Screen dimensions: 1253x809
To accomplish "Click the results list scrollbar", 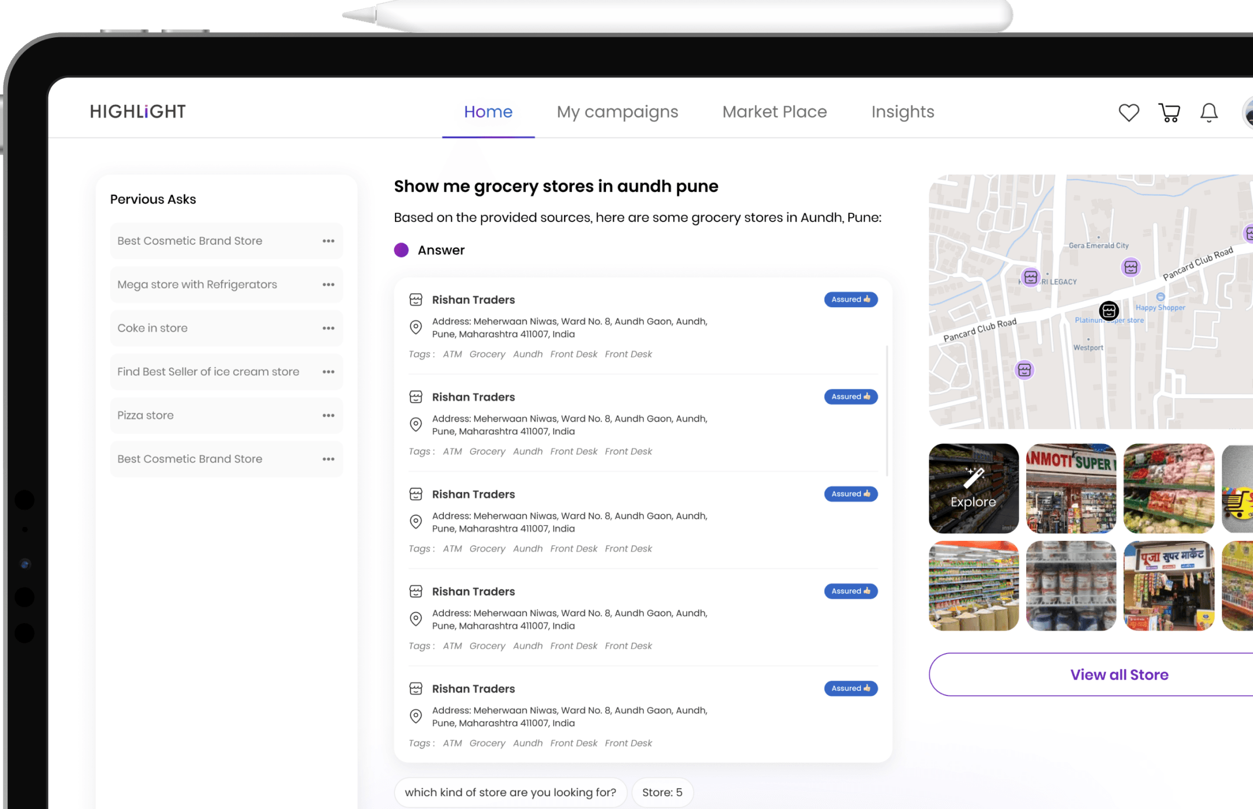I will point(887,411).
